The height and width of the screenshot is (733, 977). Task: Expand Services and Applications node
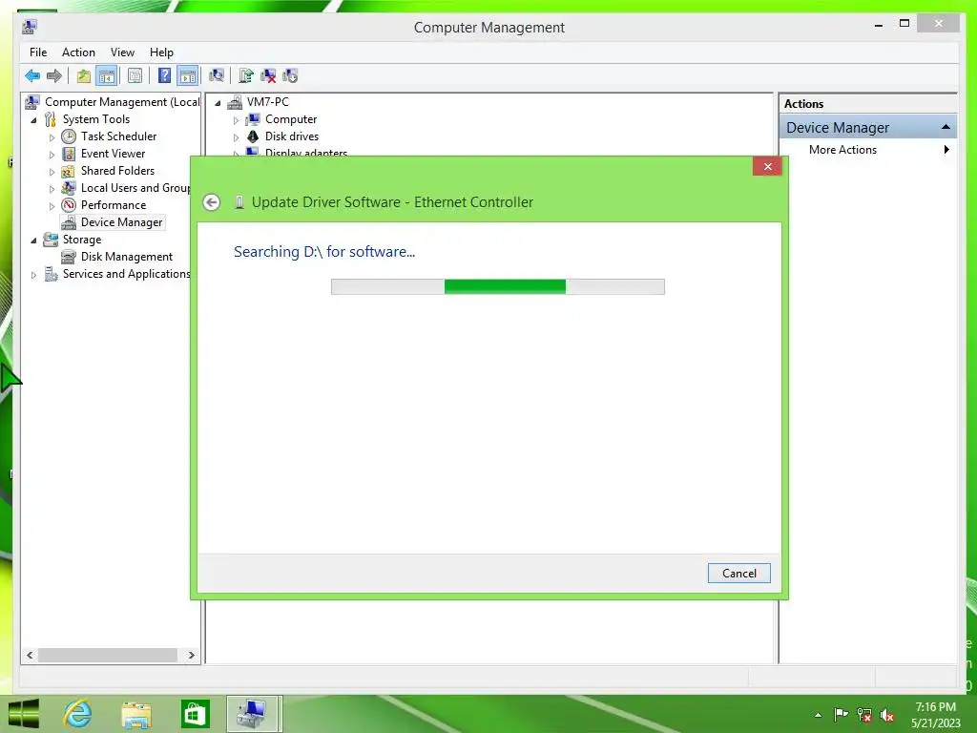pyautogui.click(x=33, y=274)
